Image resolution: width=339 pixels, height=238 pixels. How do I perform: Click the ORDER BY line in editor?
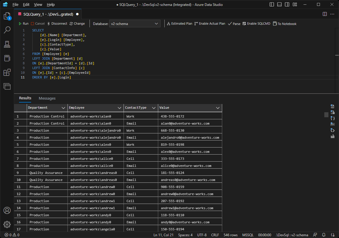point(51,78)
